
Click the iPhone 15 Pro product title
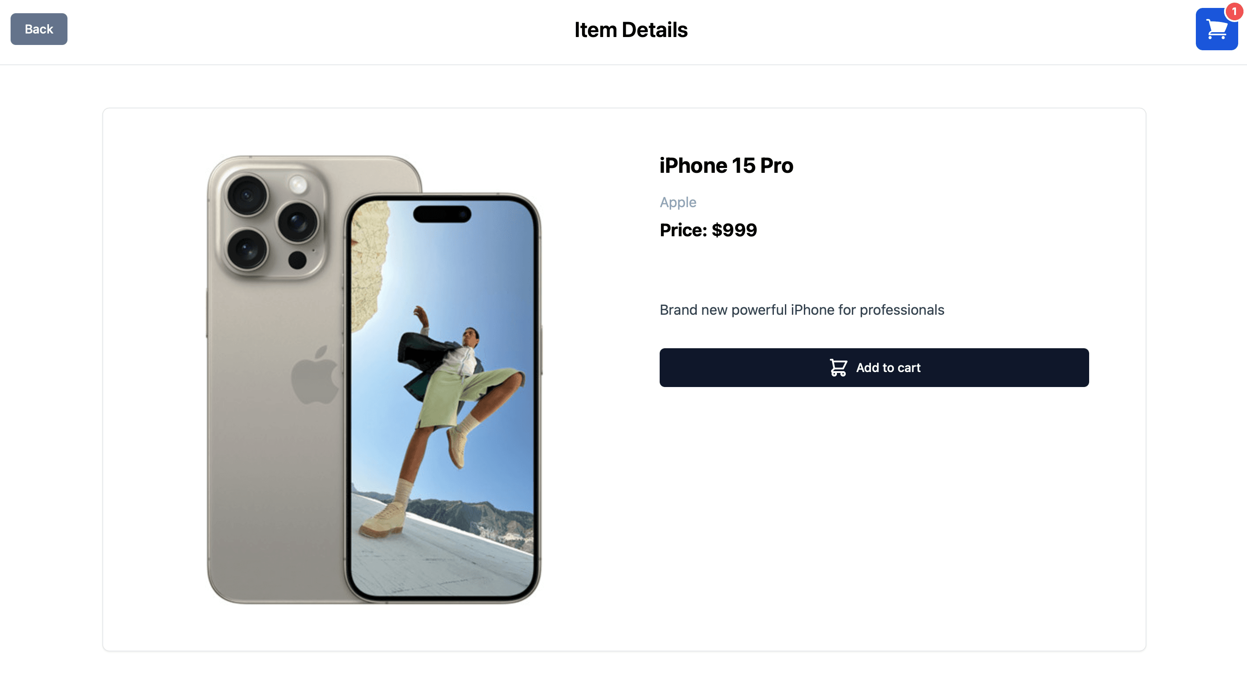726,166
